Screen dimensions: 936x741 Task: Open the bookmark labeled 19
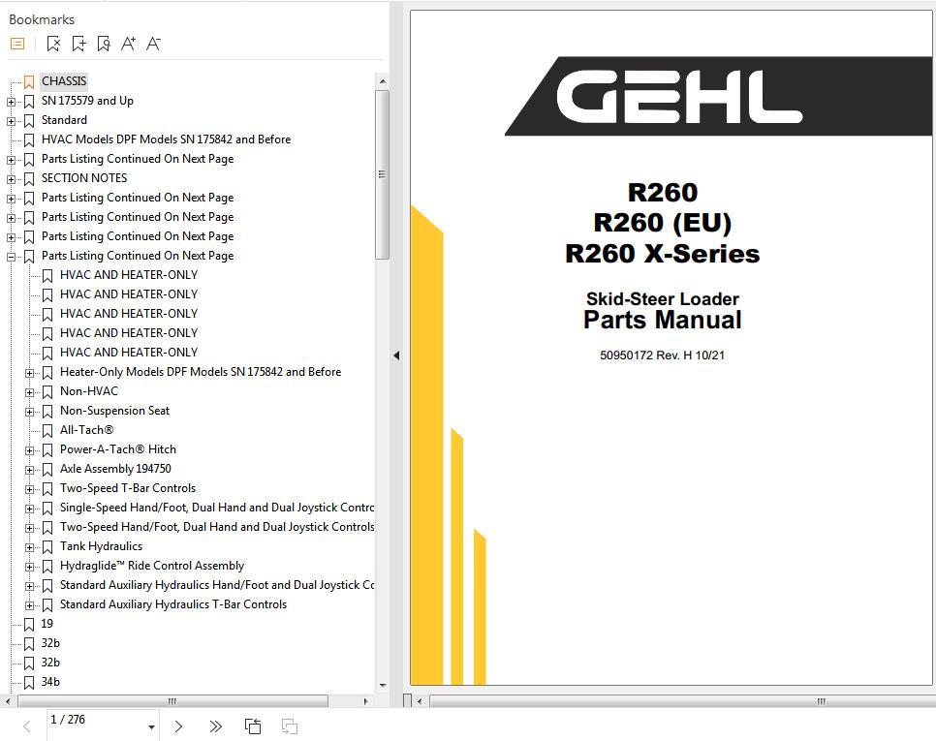coord(47,624)
